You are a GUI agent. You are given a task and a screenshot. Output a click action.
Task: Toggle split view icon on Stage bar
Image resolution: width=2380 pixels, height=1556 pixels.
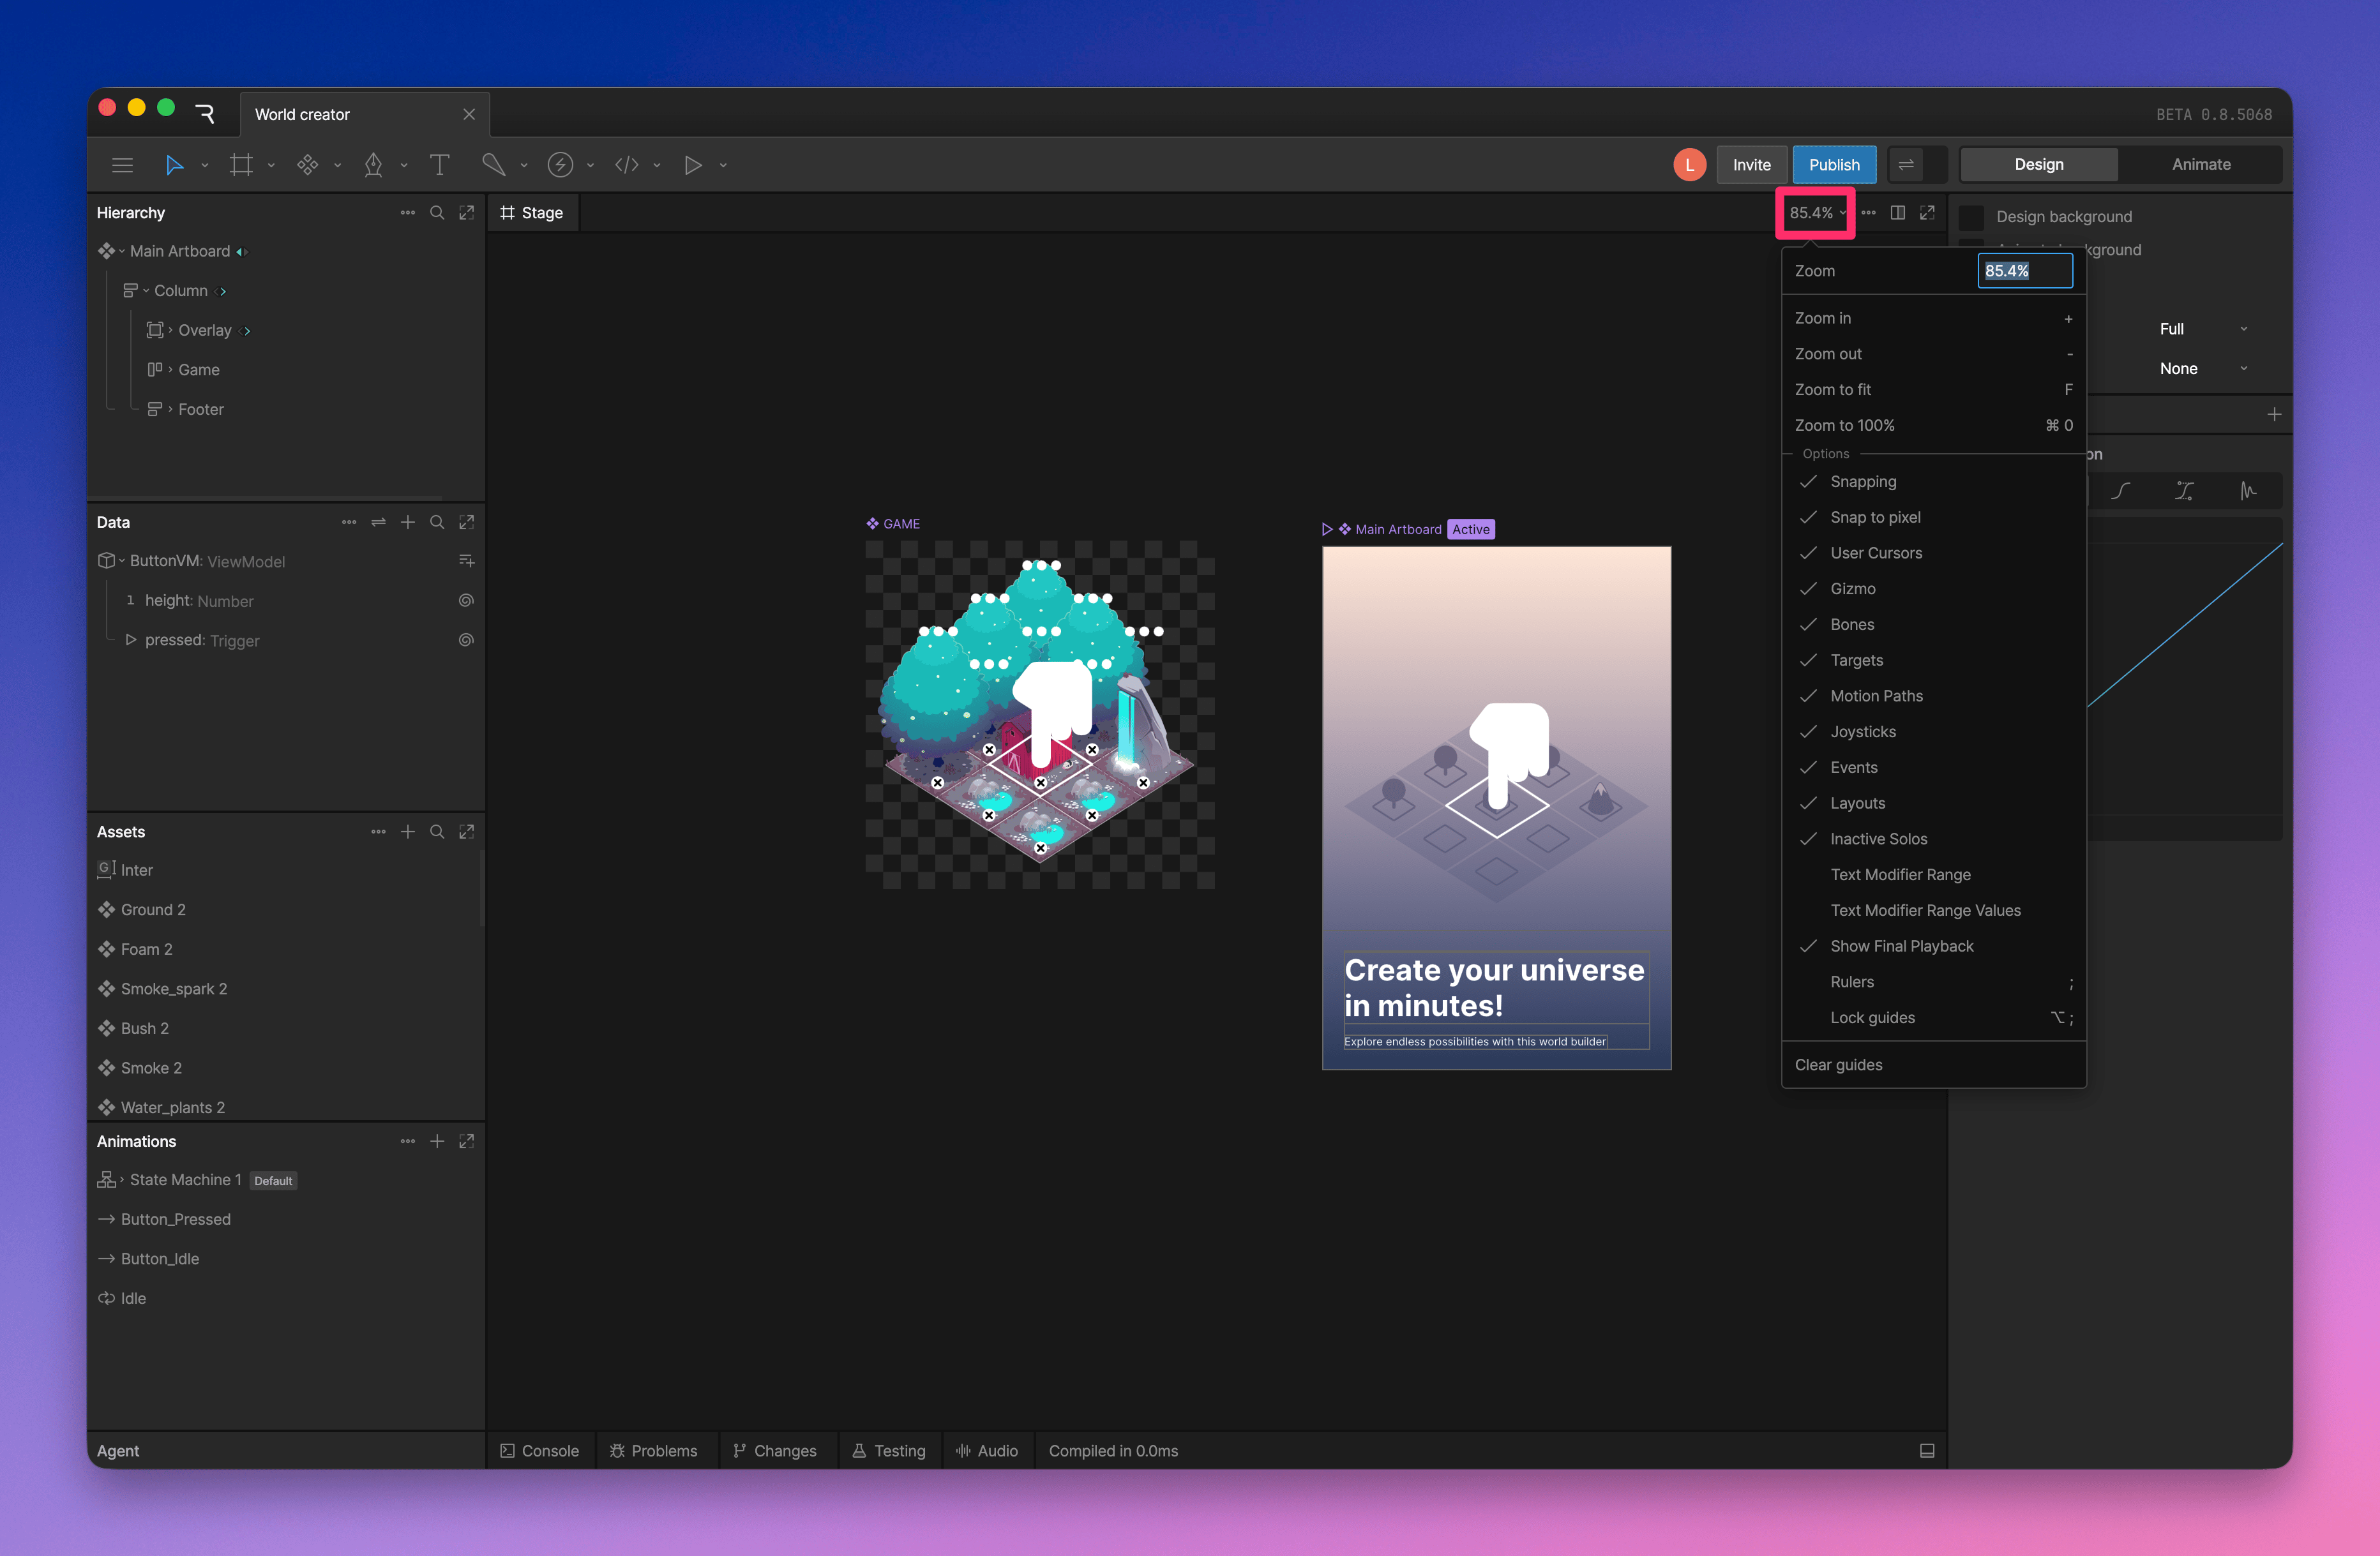coord(1898,213)
